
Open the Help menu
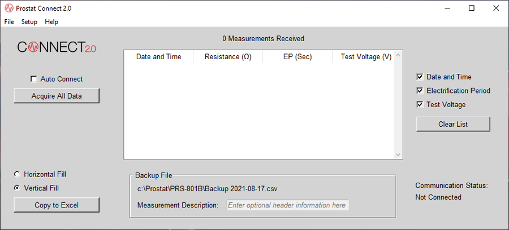(x=51, y=22)
